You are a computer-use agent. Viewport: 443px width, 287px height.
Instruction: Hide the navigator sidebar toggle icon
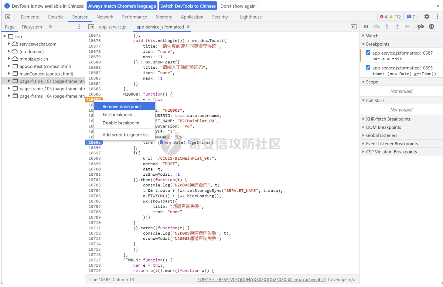91,27
